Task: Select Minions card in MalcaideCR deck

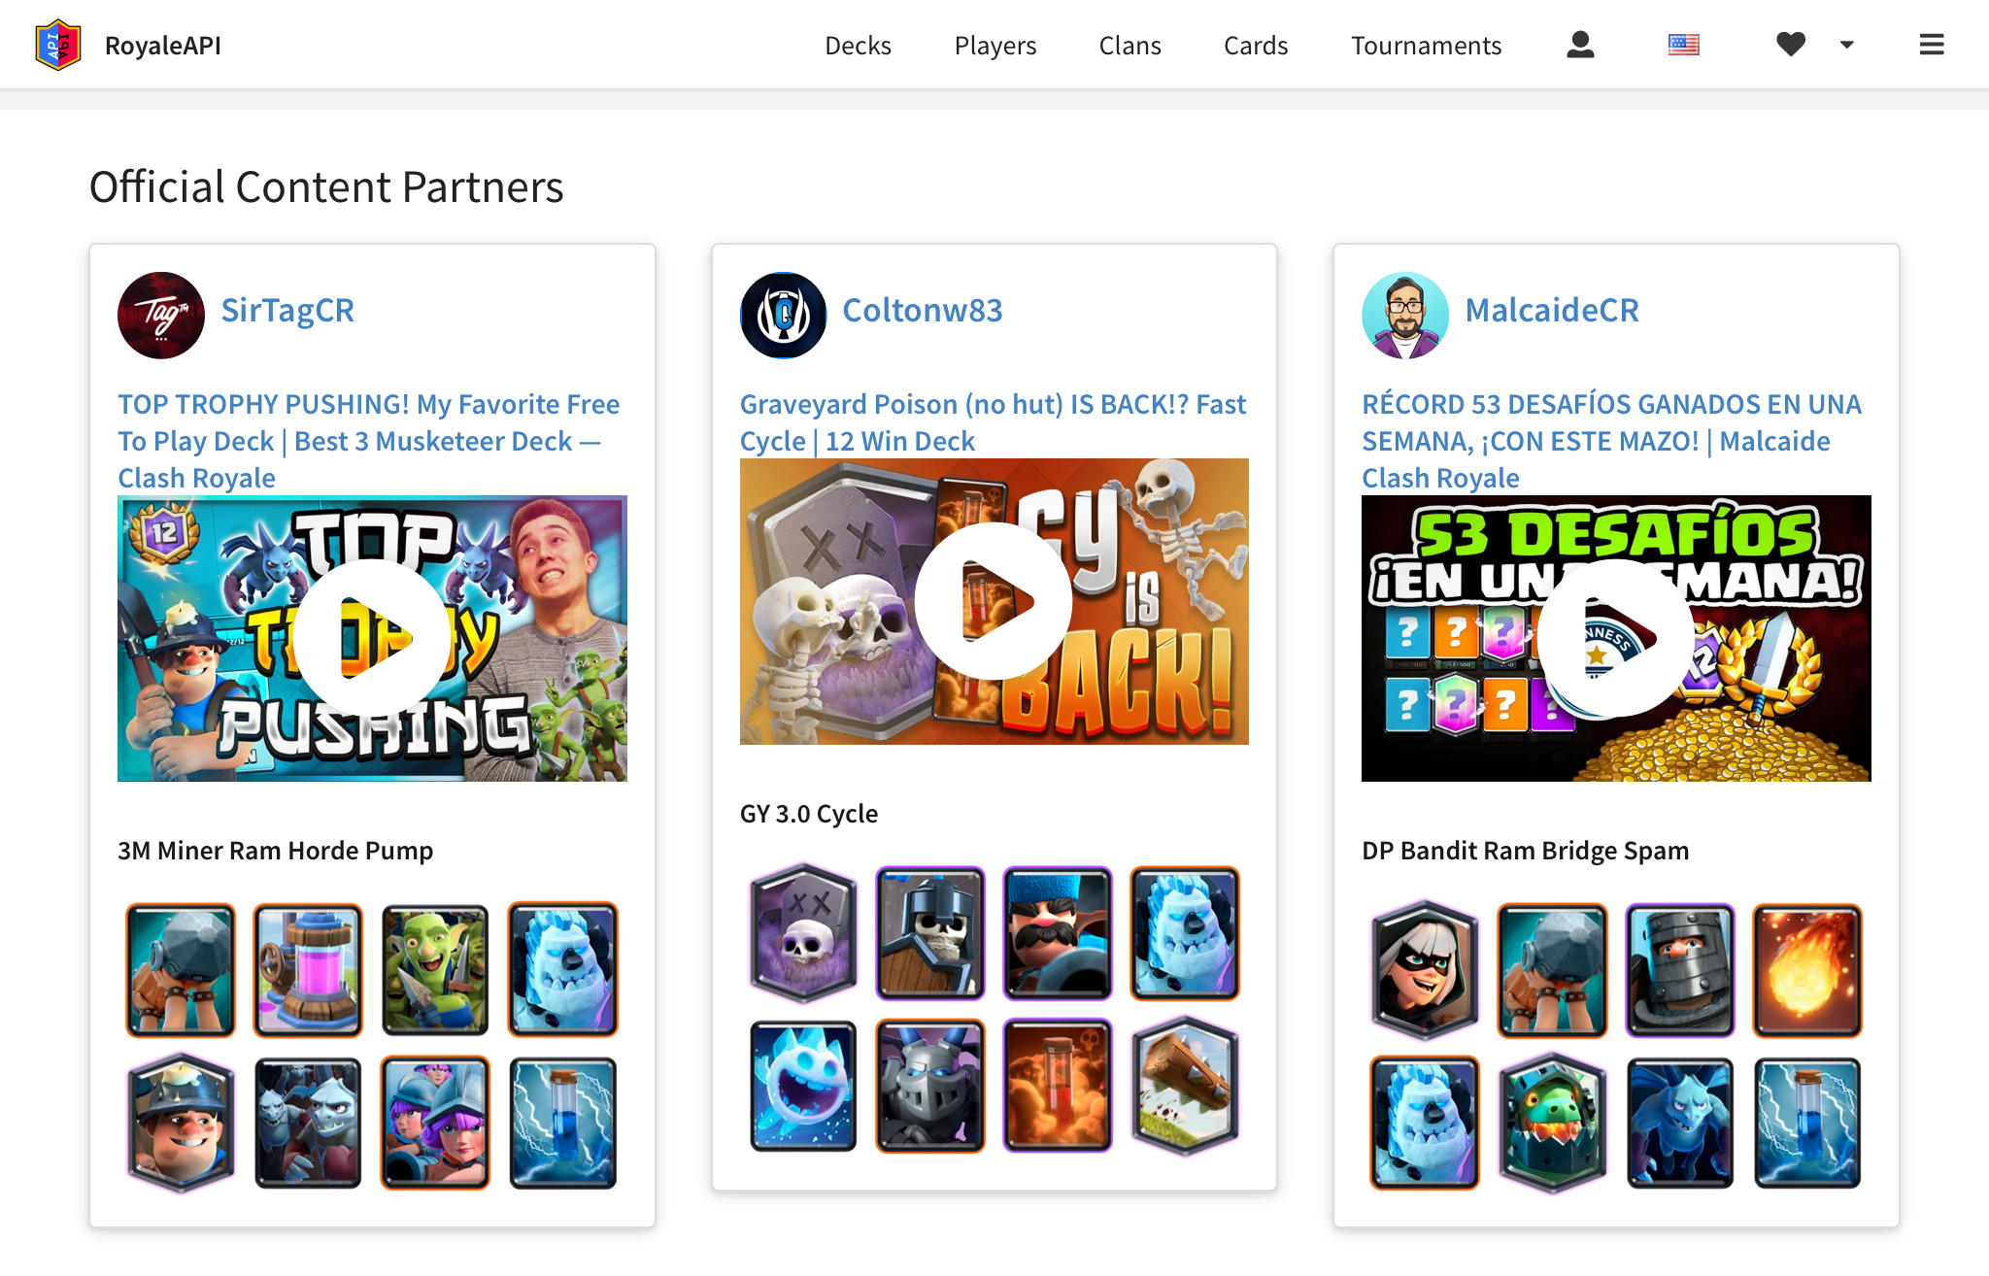Action: (x=1679, y=1124)
